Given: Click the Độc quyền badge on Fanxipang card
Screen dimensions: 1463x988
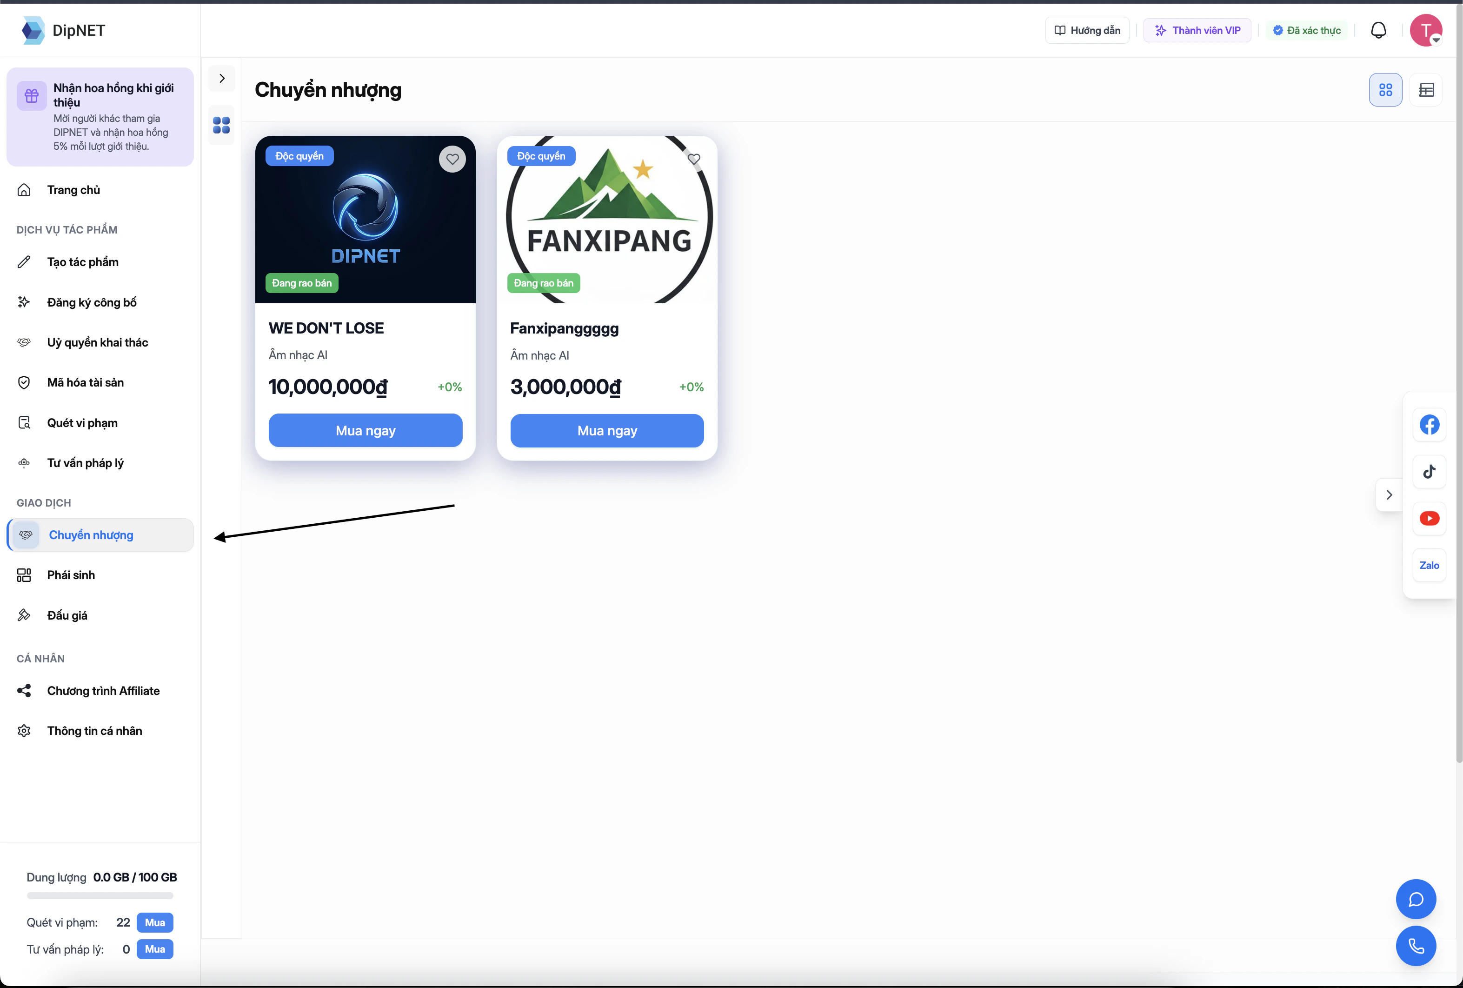Looking at the screenshot, I should [x=541, y=156].
